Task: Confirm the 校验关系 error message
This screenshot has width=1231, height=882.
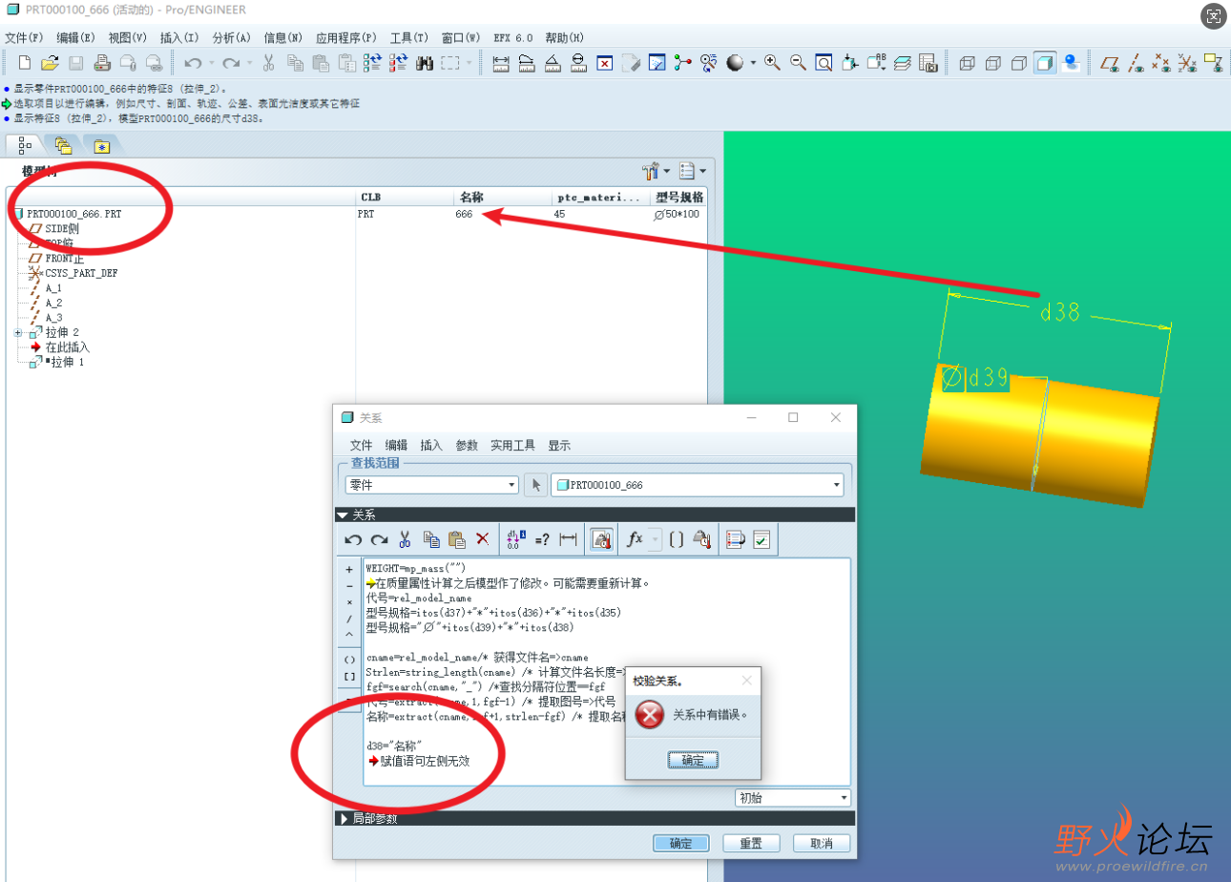Action: point(694,761)
